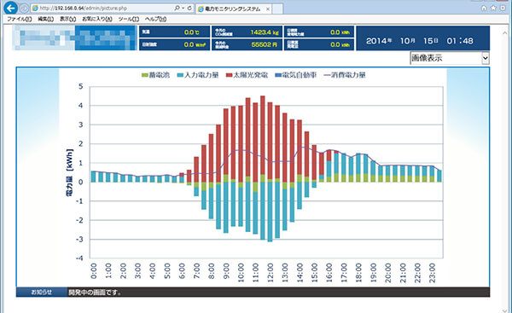Click the IE page icon in address bar
Screen dimensions: 512x313
coord(35,9)
